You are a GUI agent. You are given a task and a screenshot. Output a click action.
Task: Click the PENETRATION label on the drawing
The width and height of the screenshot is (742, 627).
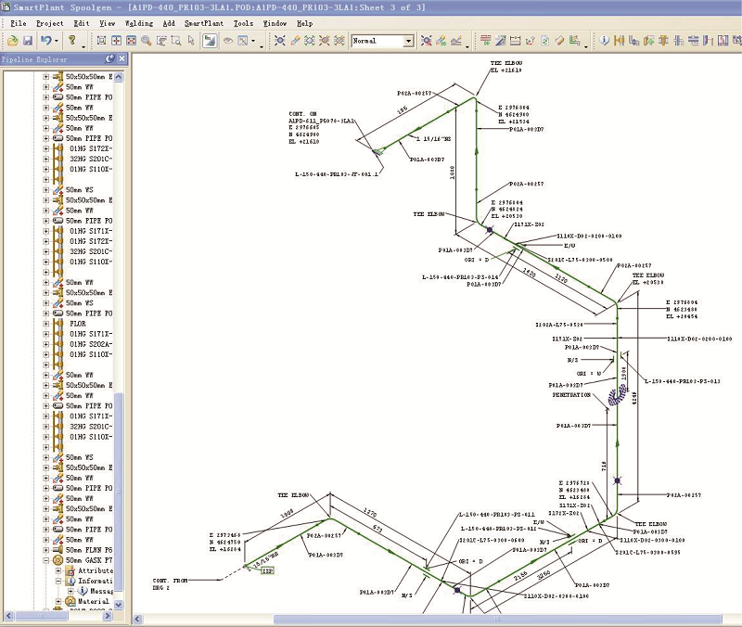pyautogui.click(x=571, y=394)
